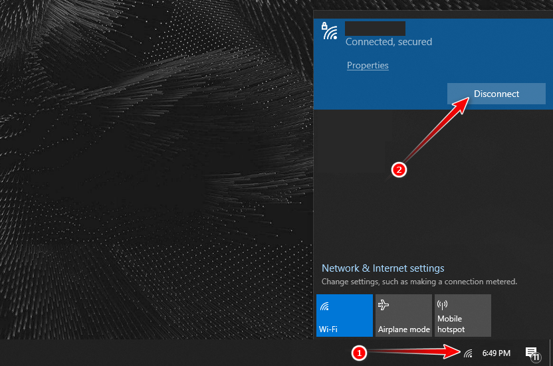The width and height of the screenshot is (553, 366).
Task: Click the red numbered marker 2
Action: pyautogui.click(x=399, y=169)
